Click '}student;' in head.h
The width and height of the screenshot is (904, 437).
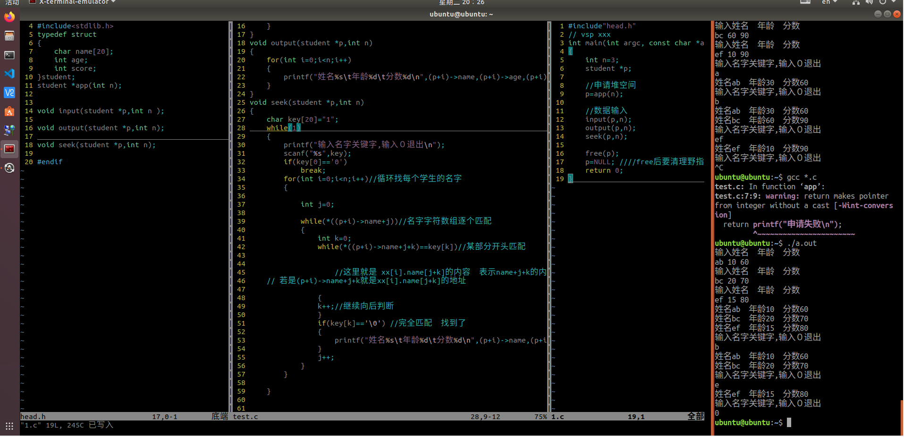pyautogui.click(x=56, y=77)
